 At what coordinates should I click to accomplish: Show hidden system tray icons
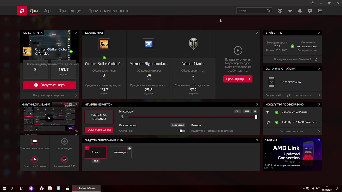click(304, 189)
